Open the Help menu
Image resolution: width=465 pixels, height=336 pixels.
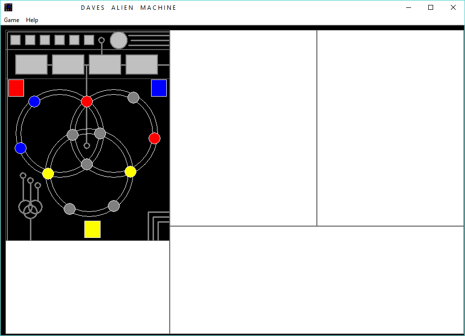click(x=32, y=20)
